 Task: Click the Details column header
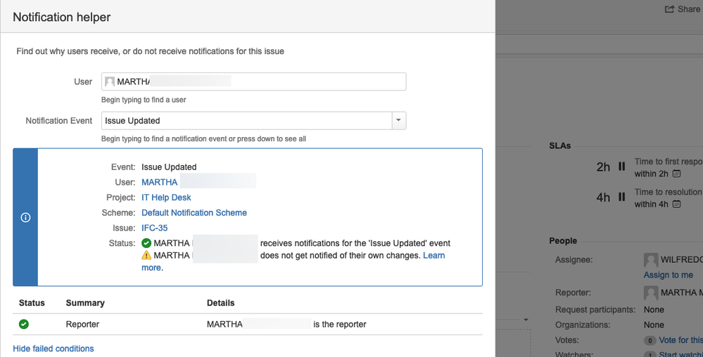[220, 304]
